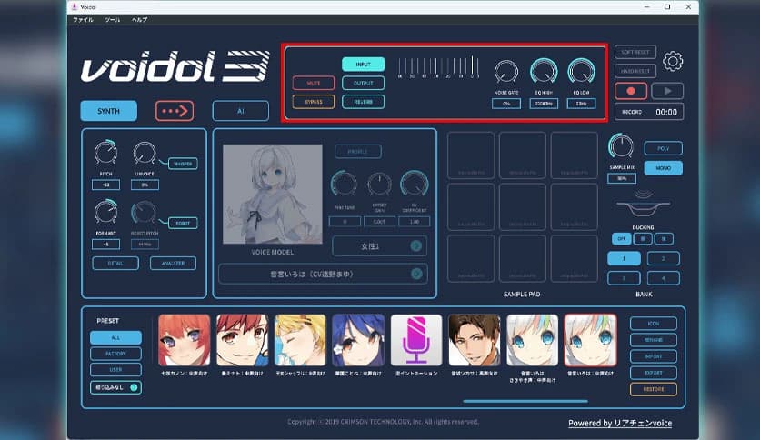The width and height of the screenshot is (760, 440).
Task: Open the DETAIL settings button
Action: tap(115, 263)
